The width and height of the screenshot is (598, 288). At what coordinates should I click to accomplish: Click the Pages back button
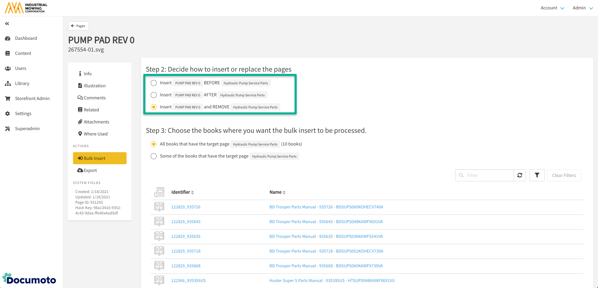click(78, 26)
